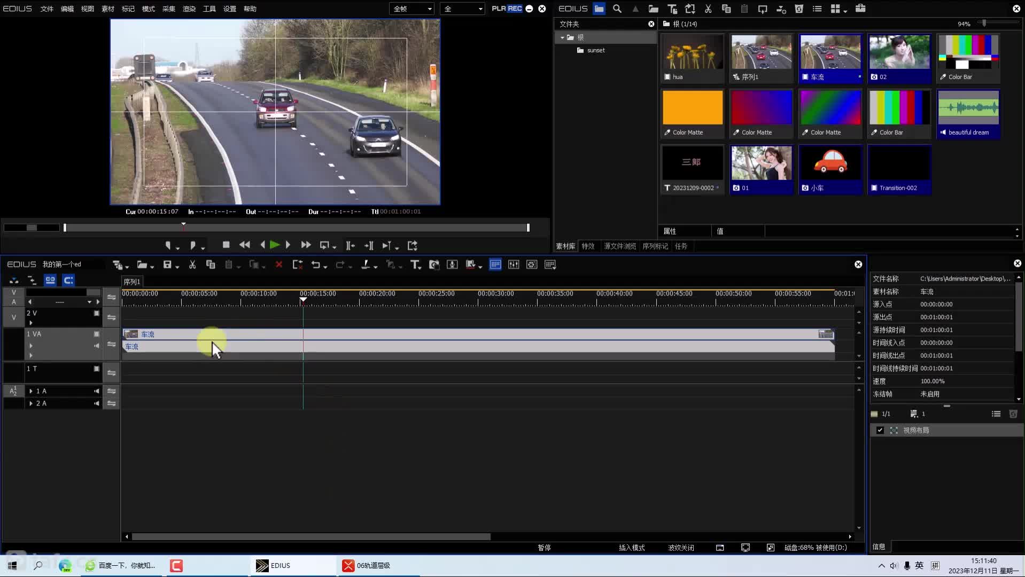This screenshot has height=577, width=1025.
Task: Click the copy icon in the bin toolbar
Action: 726,9
